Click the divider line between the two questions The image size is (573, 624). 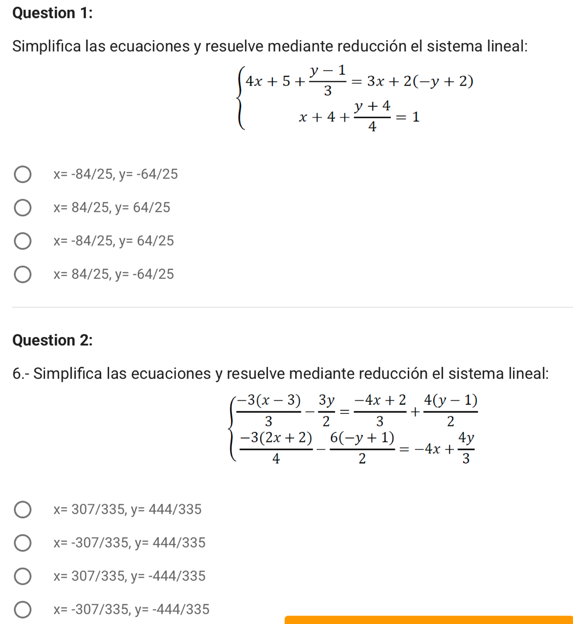[x=292, y=307]
